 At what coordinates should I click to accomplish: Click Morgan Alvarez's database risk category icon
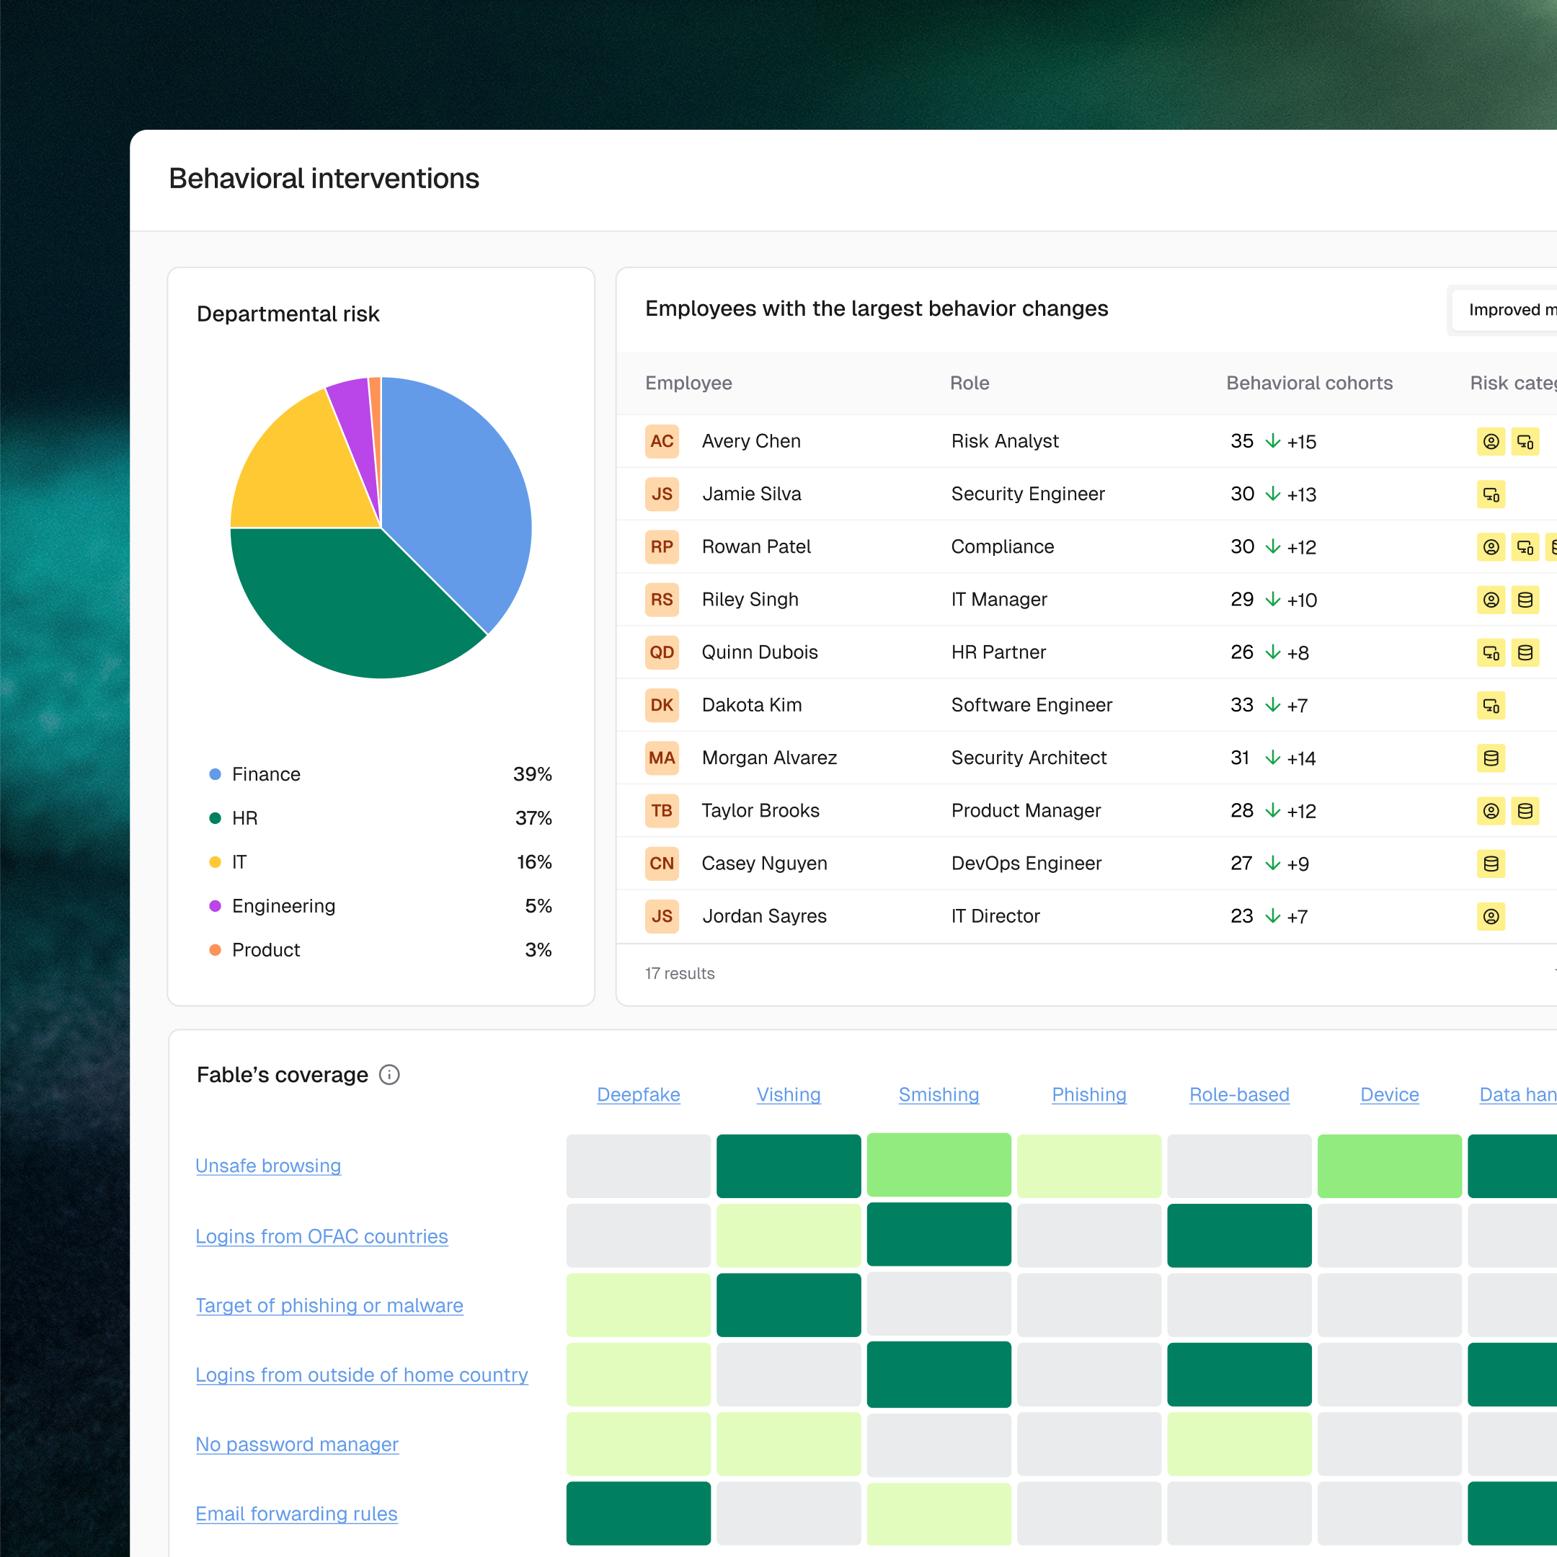point(1491,758)
